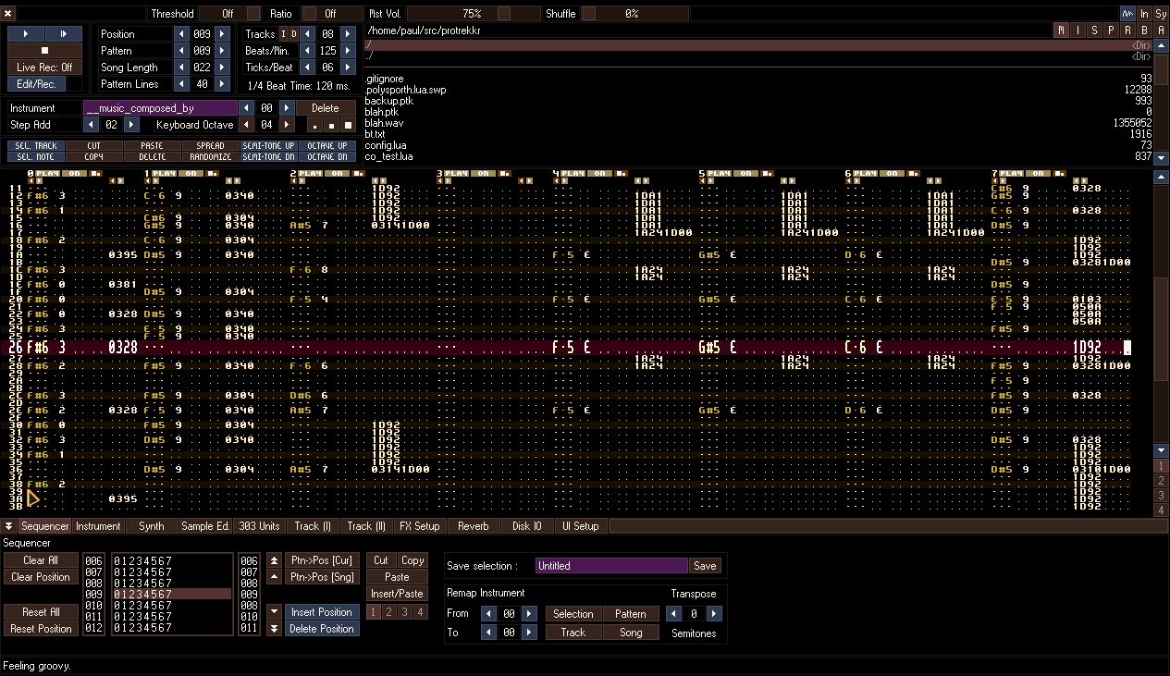Click the SPREAD edit button
Image resolution: width=1170 pixels, height=676 pixels.
[210, 146]
